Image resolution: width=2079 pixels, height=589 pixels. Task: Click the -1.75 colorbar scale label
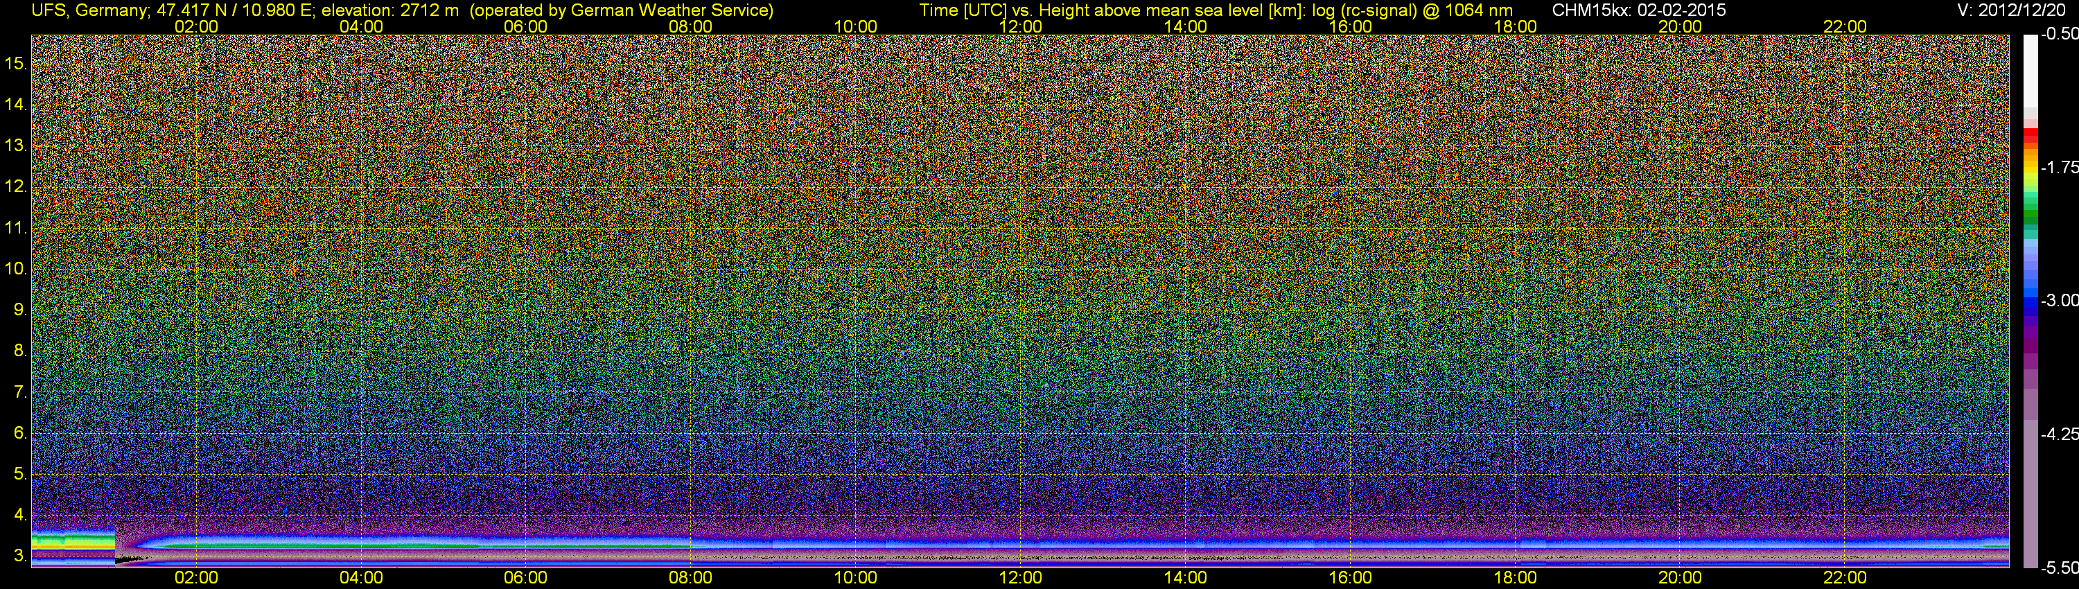pyautogui.click(x=2059, y=167)
